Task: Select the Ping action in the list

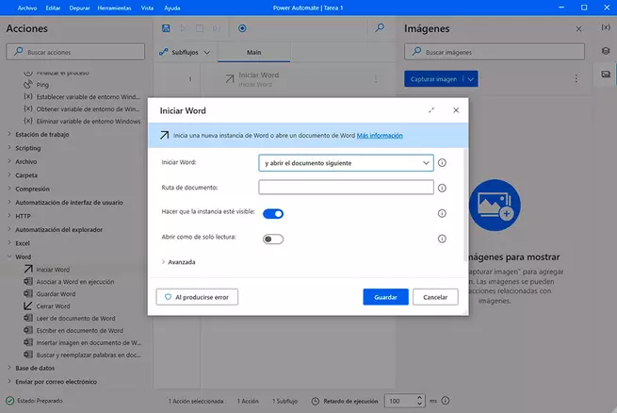Action: click(42, 85)
